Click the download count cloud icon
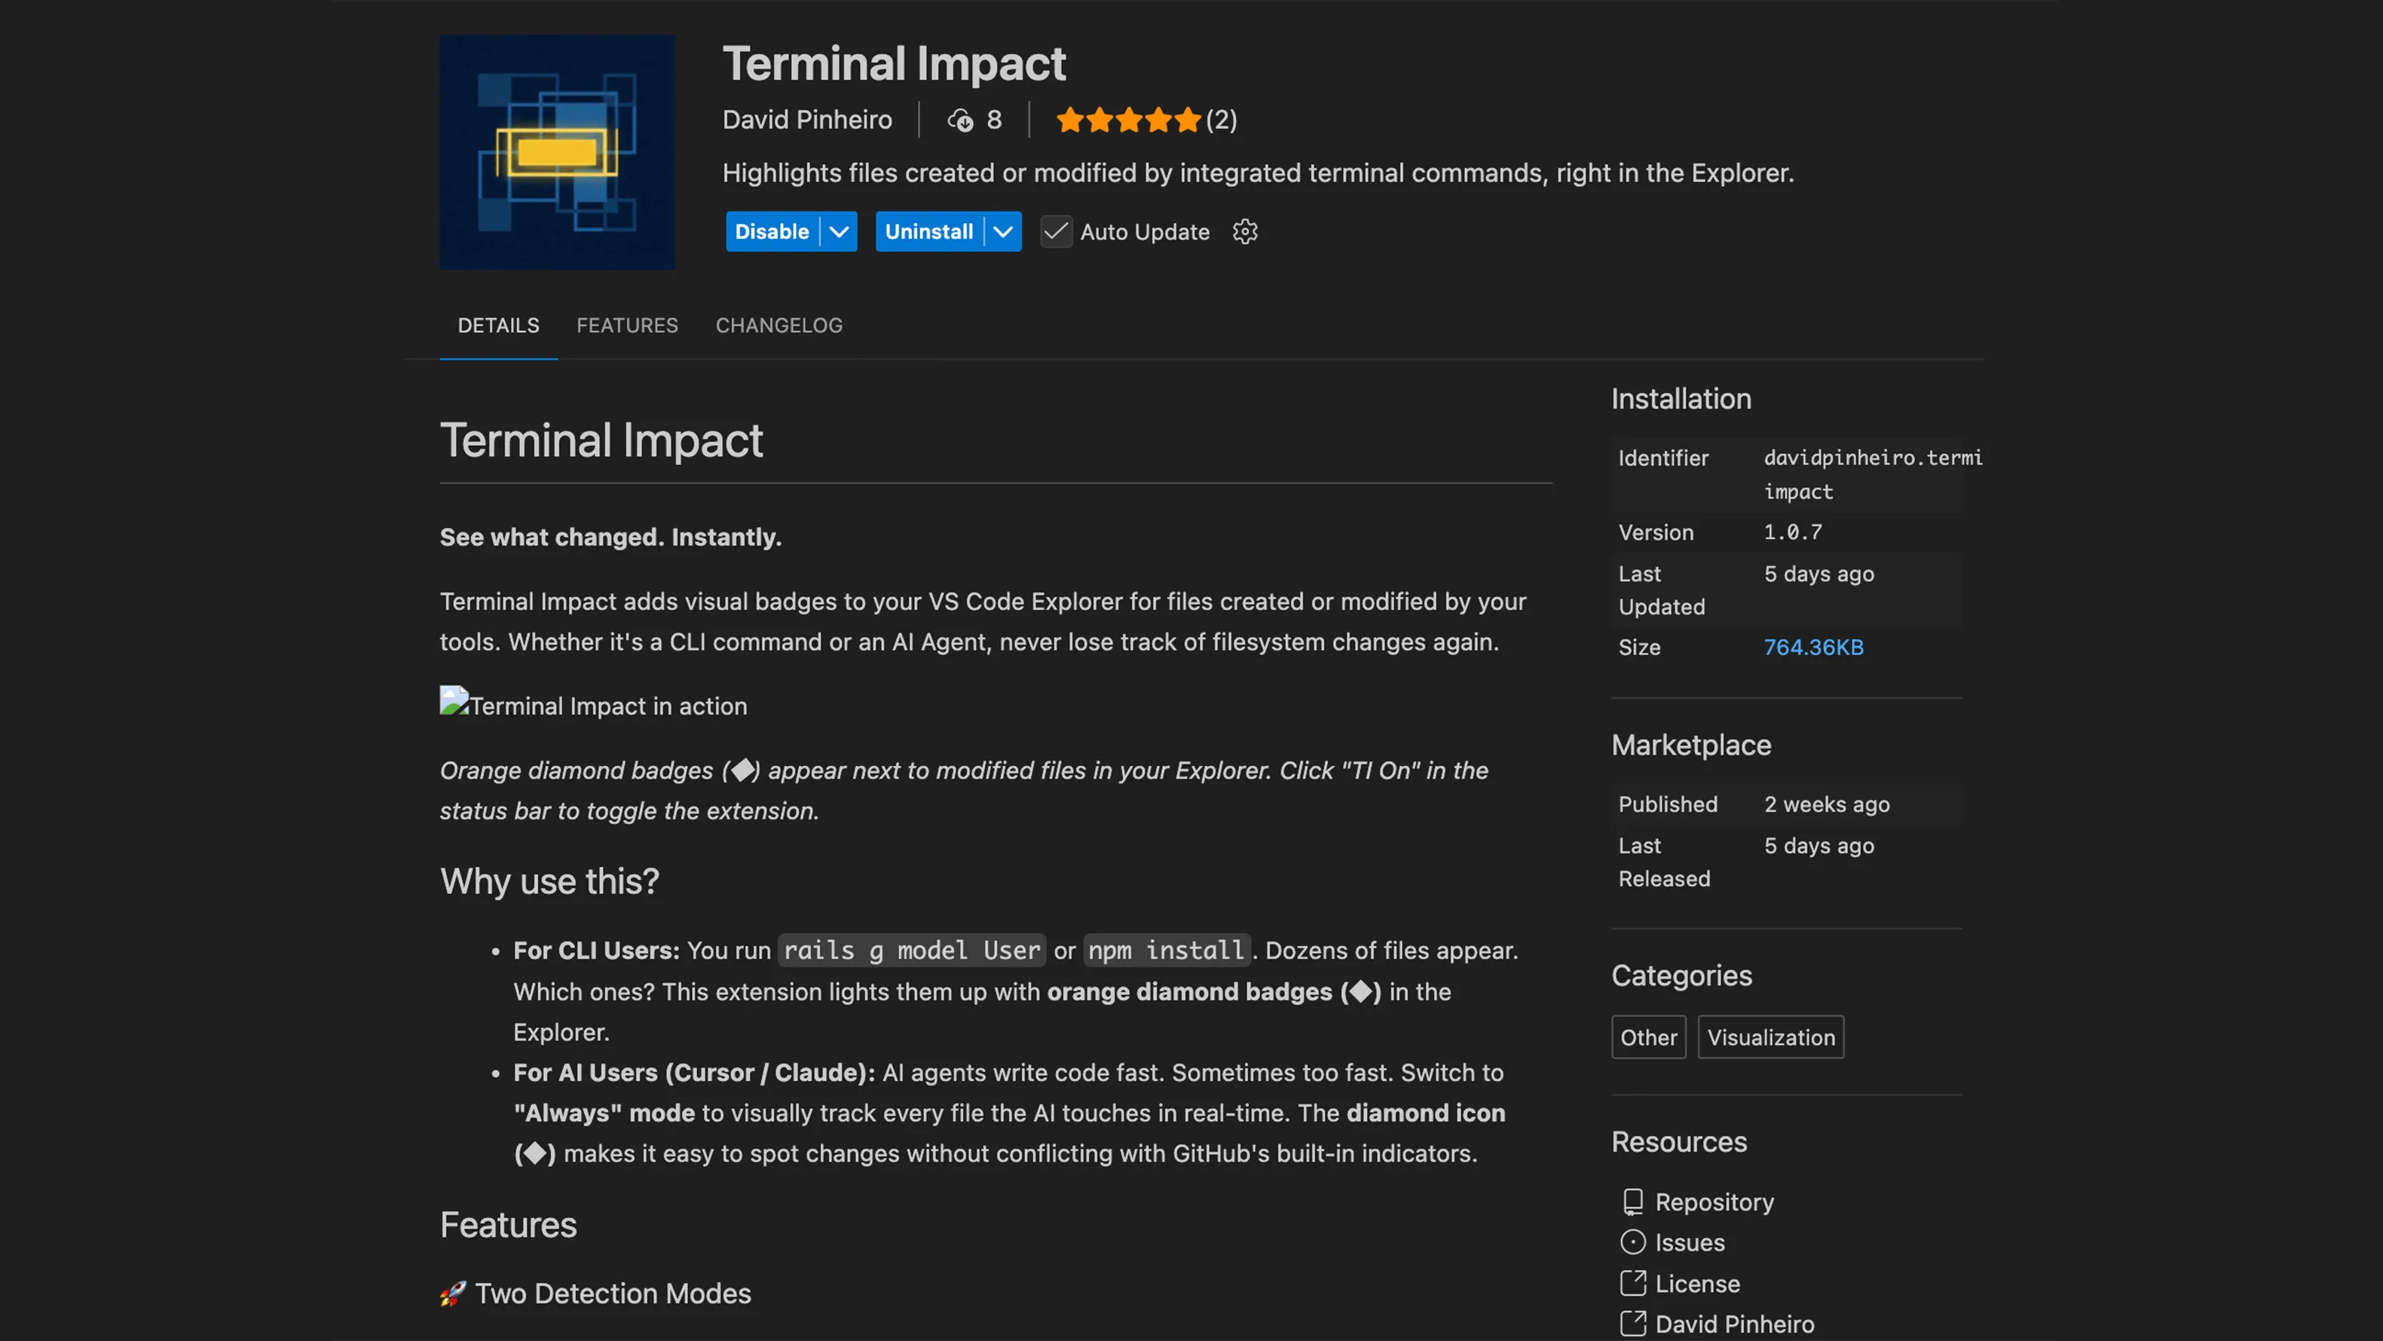 (960, 121)
